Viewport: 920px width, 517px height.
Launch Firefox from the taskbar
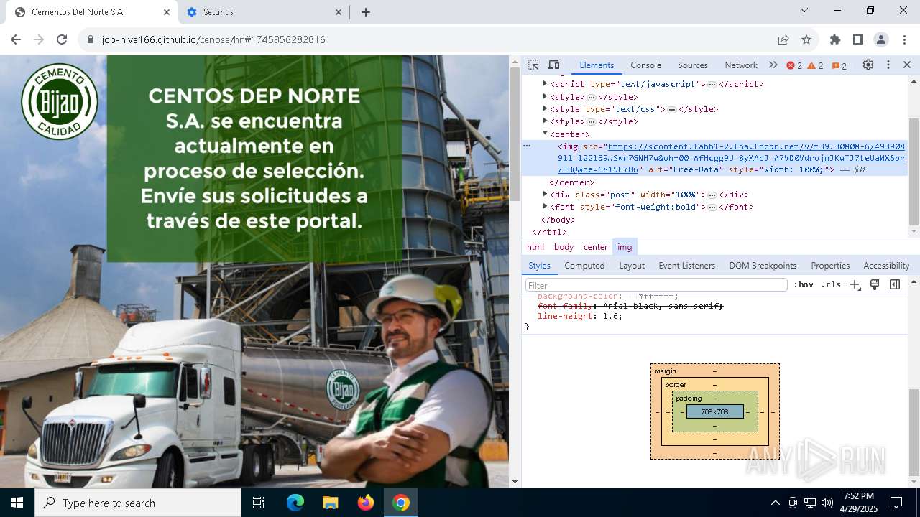tap(366, 503)
